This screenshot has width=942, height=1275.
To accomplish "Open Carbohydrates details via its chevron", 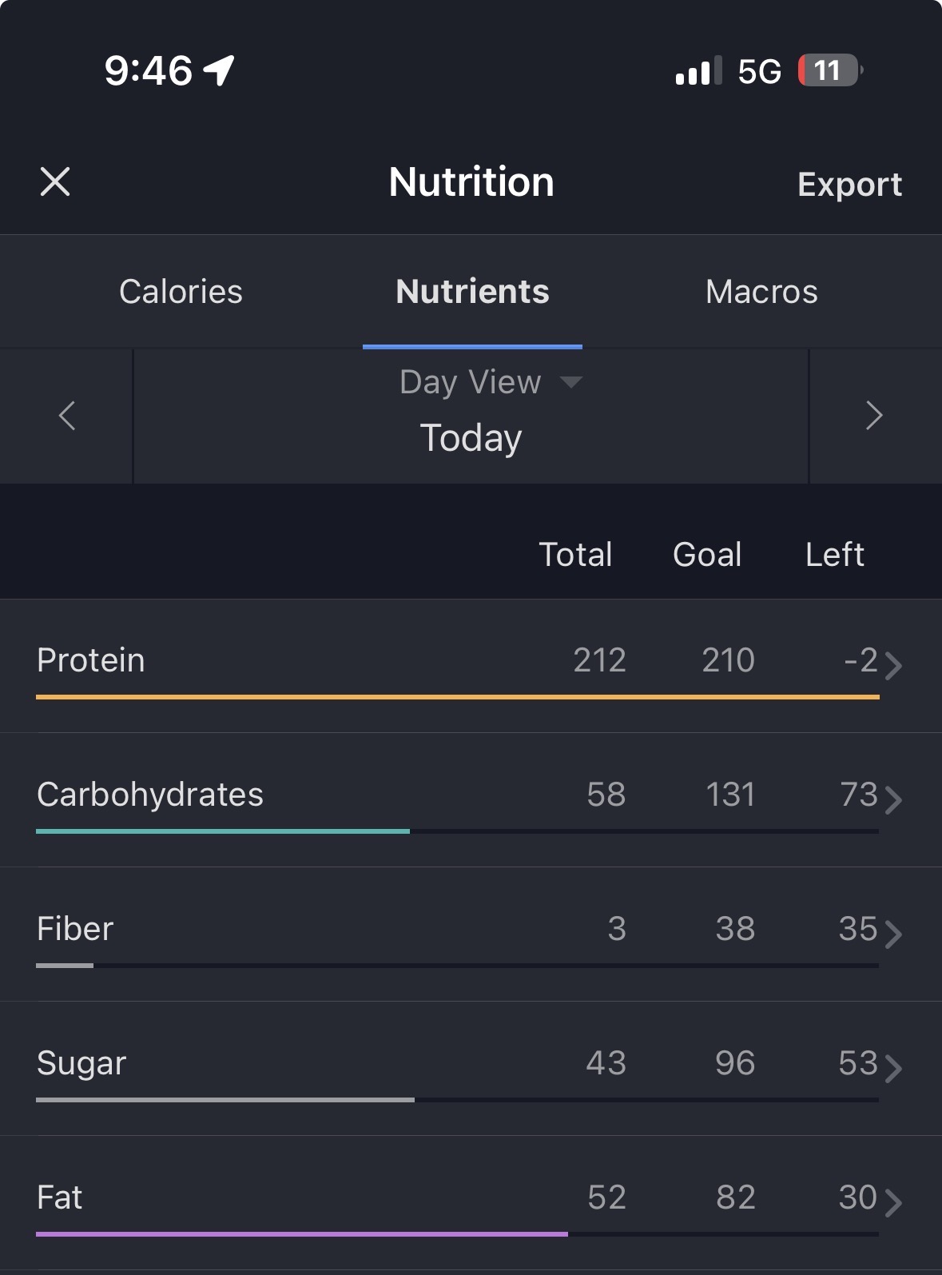I will 893,799.
